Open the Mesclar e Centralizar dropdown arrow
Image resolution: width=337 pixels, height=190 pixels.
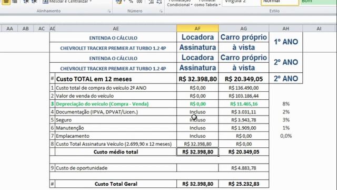click(x=91, y=2)
